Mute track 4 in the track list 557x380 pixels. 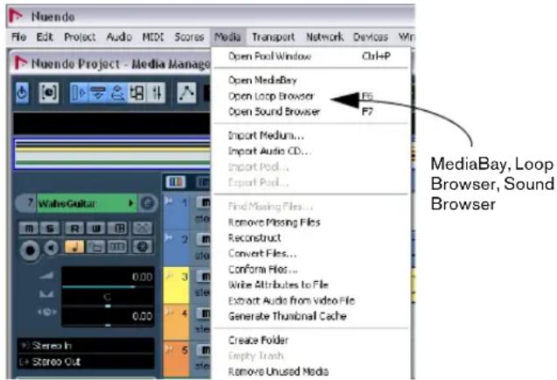(205, 313)
